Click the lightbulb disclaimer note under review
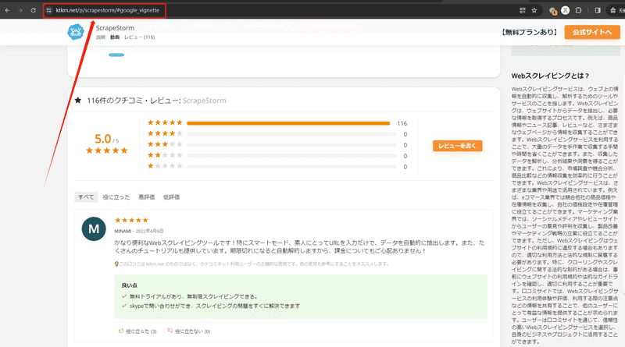This screenshot has width=625, height=347. (252, 264)
